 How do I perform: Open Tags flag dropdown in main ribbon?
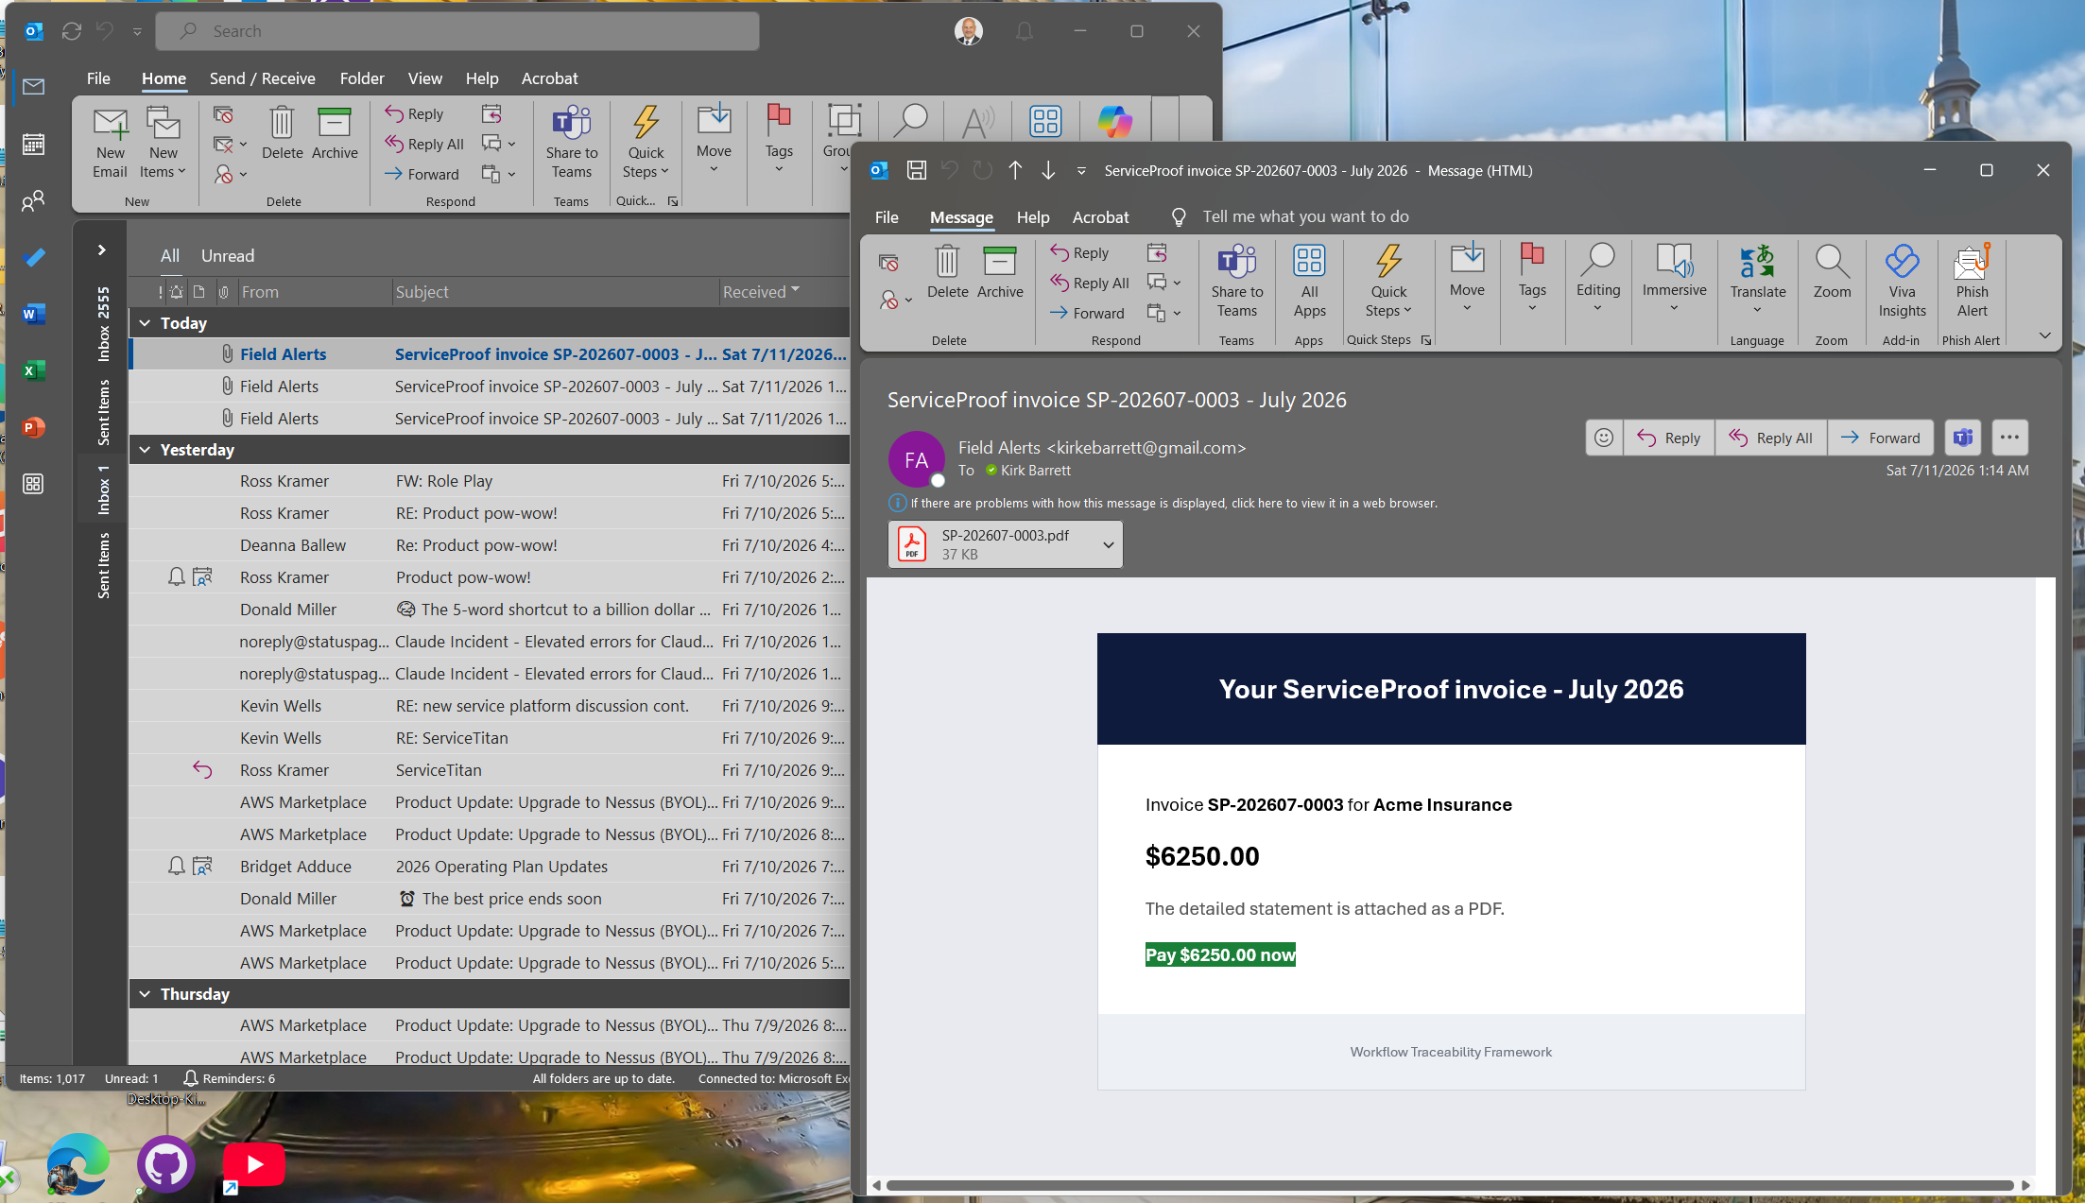779,139
